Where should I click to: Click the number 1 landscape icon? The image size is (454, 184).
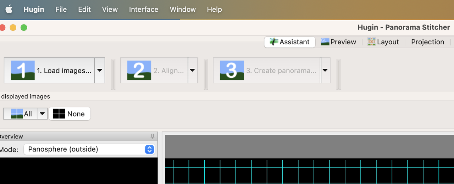[x=23, y=70]
